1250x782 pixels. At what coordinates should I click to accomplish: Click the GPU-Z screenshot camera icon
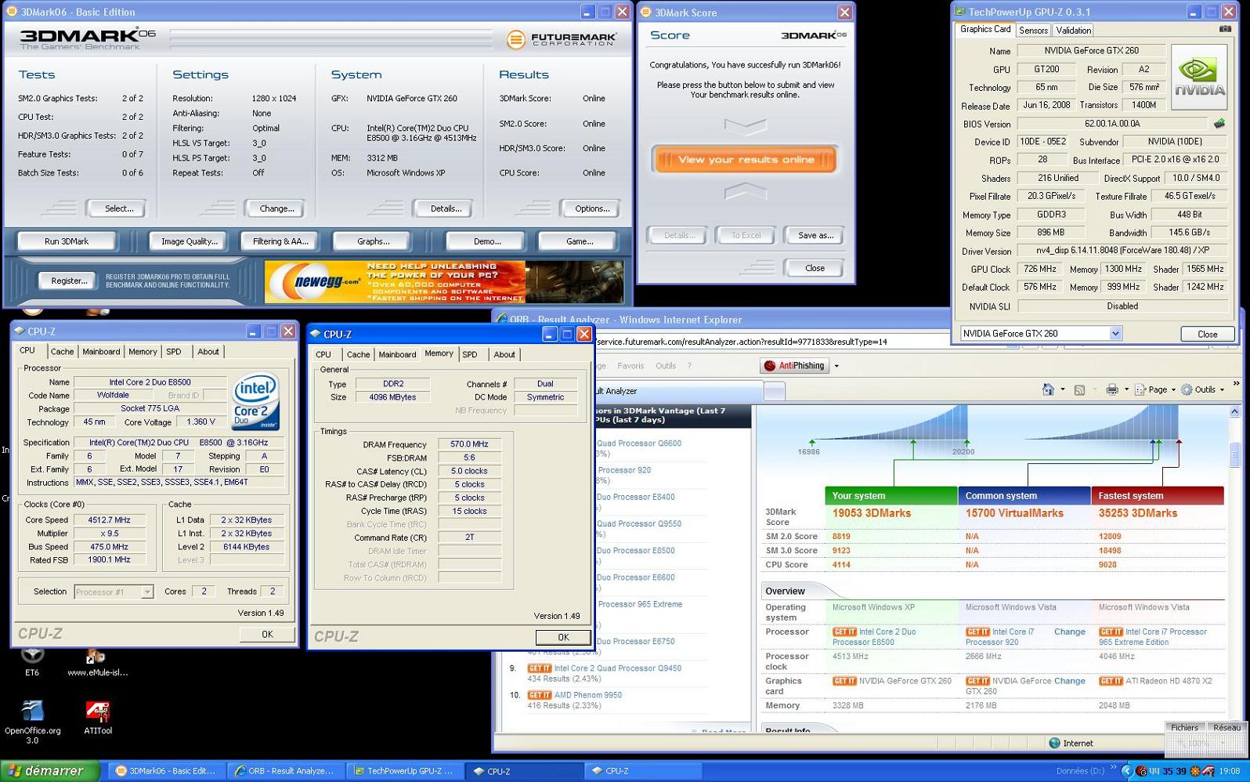click(x=1225, y=29)
